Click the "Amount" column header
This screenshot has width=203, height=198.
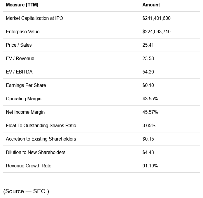[151, 5]
